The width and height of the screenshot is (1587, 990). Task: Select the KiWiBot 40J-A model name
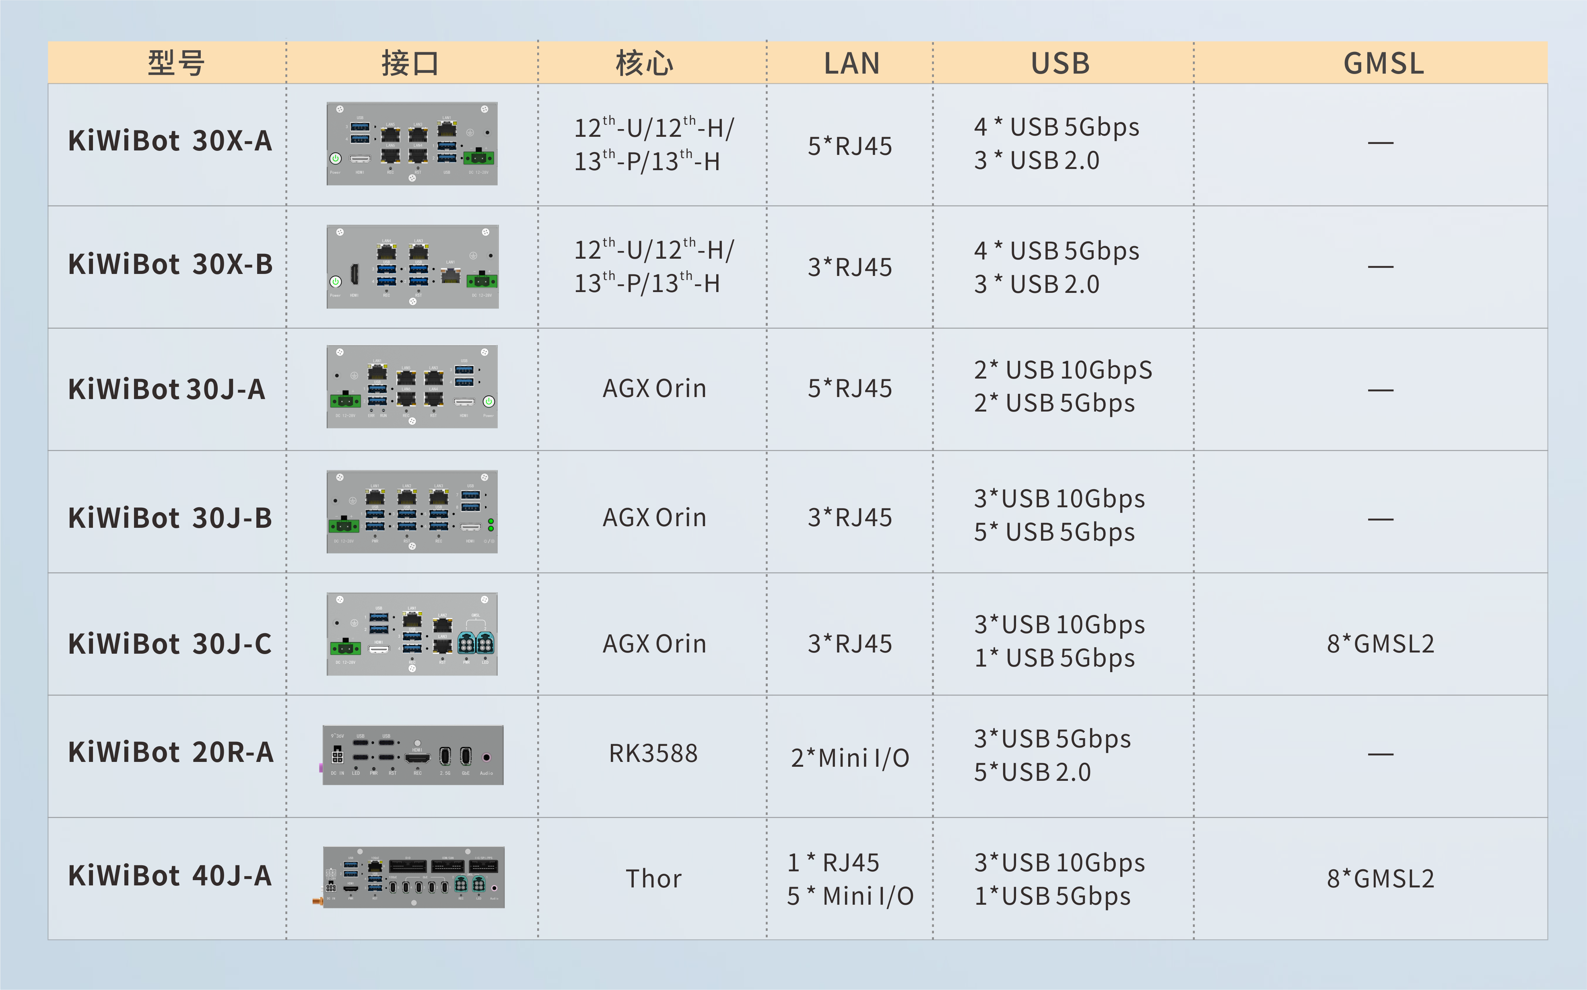pyautogui.click(x=170, y=876)
